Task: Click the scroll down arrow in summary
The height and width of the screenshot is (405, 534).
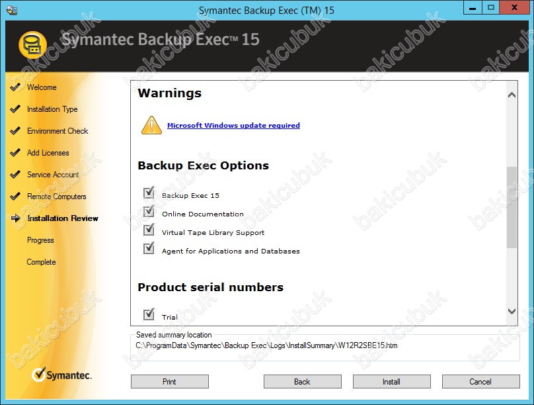Action: (512, 311)
